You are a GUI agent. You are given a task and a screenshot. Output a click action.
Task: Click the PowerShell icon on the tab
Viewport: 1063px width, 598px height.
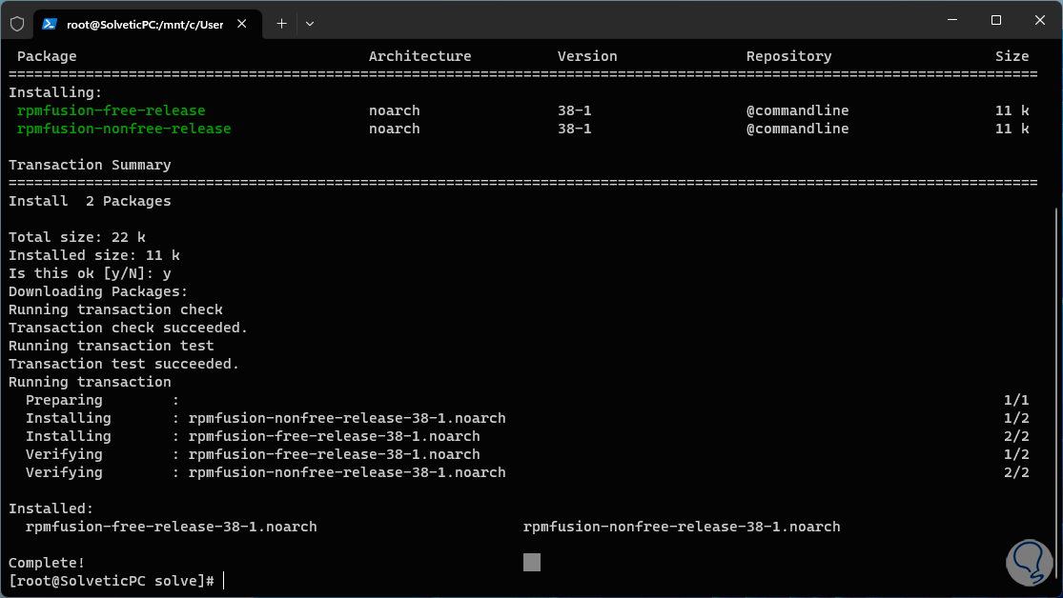point(49,24)
